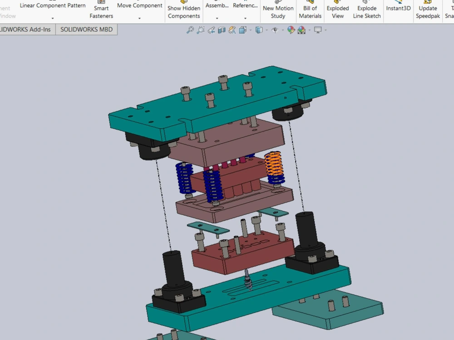
Task: Activate the Zoom to Area tool
Action: tap(200, 30)
